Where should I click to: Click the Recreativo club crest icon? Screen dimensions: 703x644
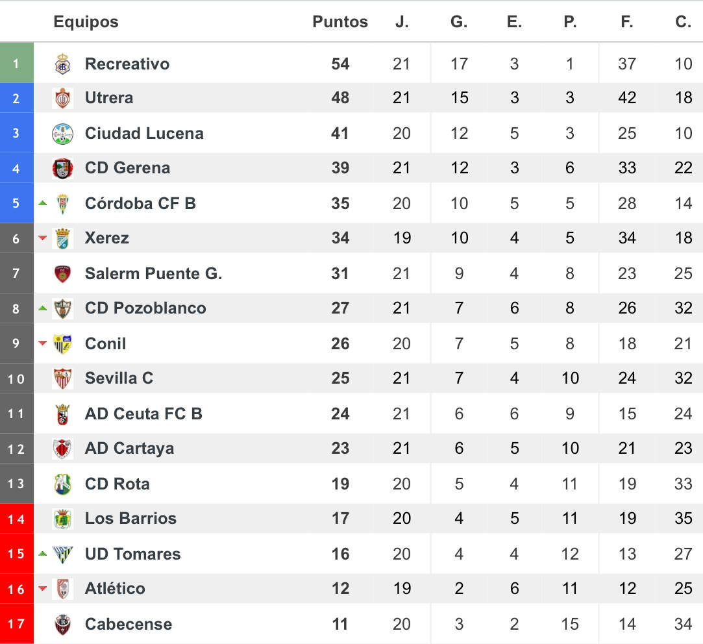62,64
